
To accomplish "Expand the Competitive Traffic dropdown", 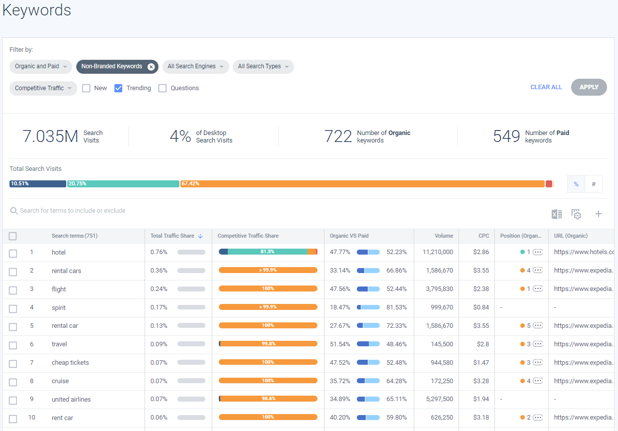I will tap(43, 88).
